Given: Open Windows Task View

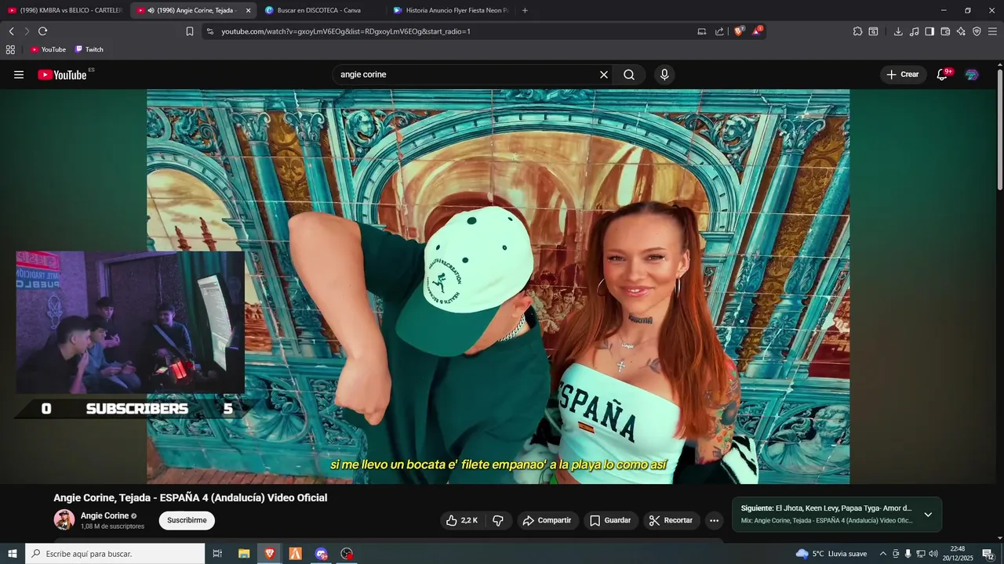Looking at the screenshot, I should point(218,554).
